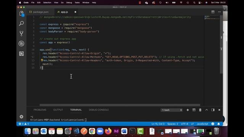
Task: Click 'const app = express()' on line 8
Action: click(55, 42)
